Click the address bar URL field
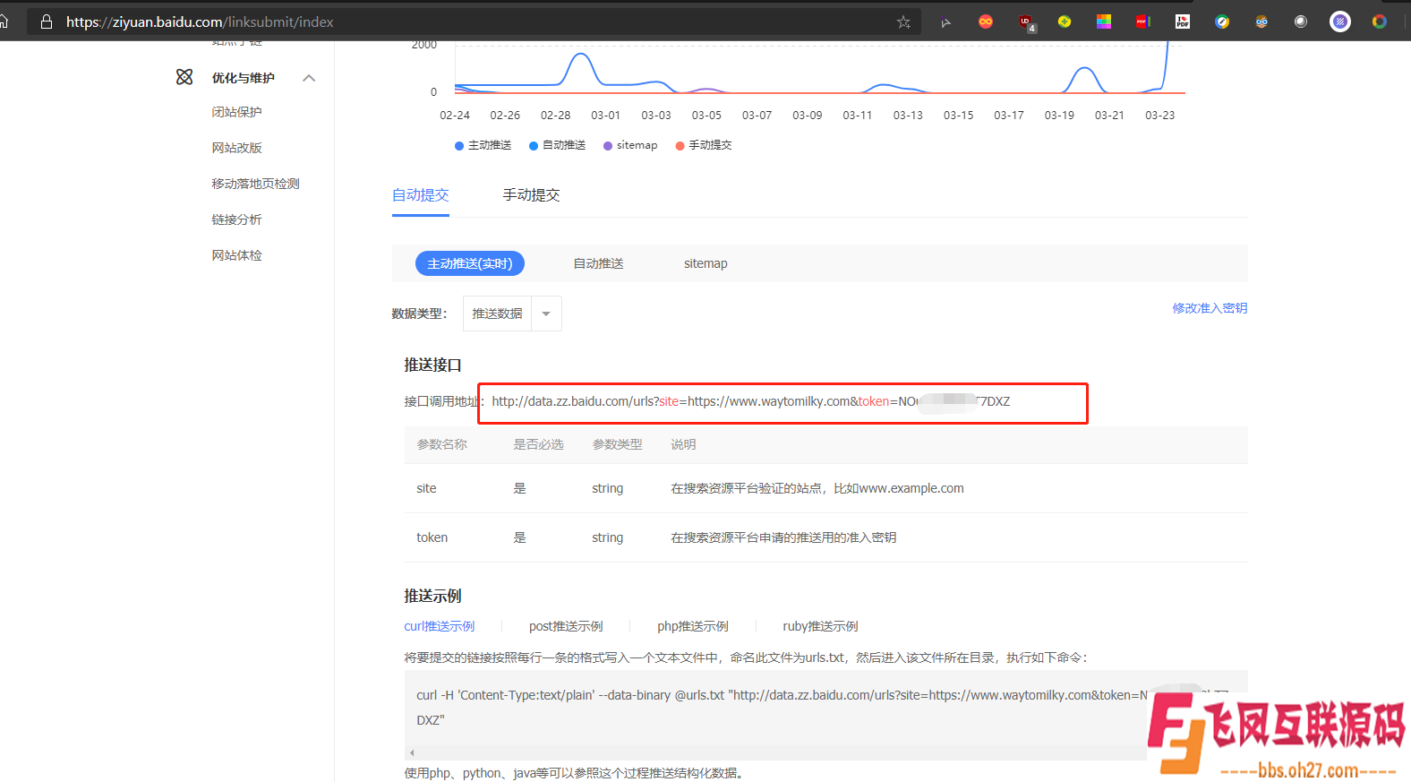Image resolution: width=1411 pixels, height=782 pixels. tap(475, 22)
